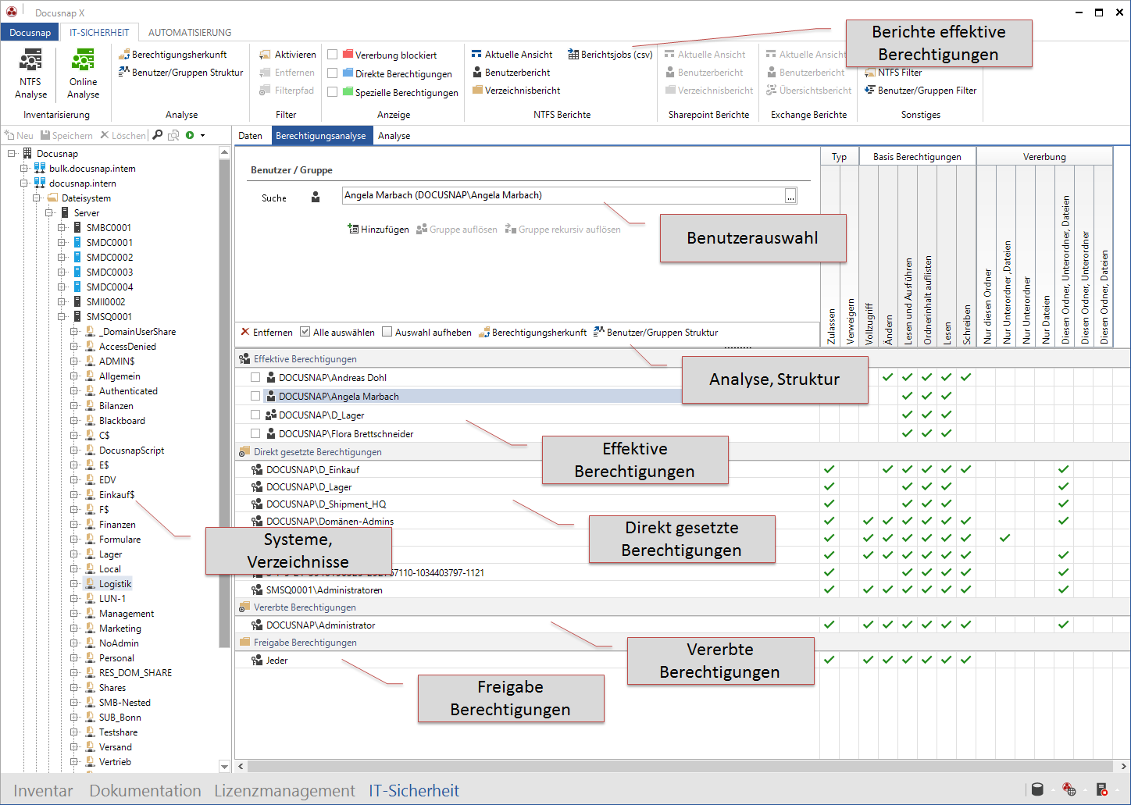Open the Analyse tab
The width and height of the screenshot is (1131, 805).
point(394,136)
